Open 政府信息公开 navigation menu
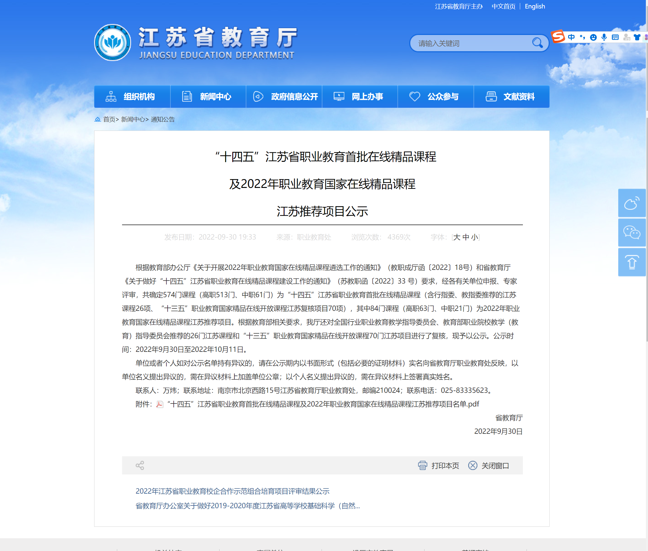 point(284,97)
